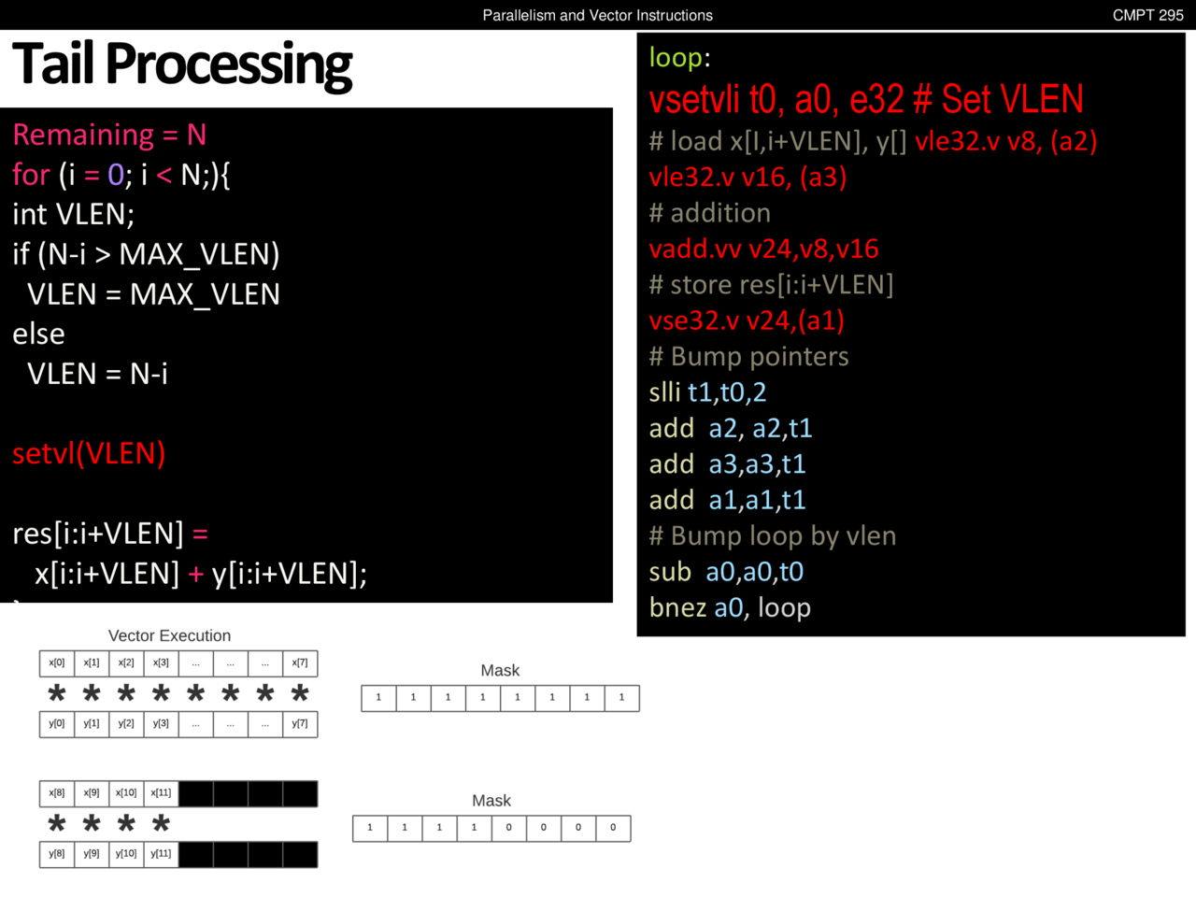Click the "CMPT 295" course label

tap(1147, 15)
